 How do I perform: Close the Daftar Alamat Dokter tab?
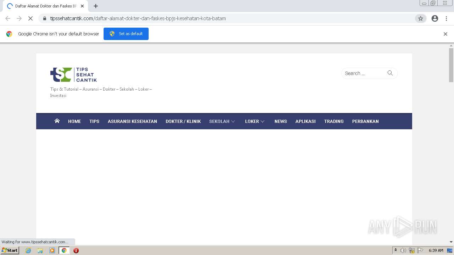click(82, 6)
